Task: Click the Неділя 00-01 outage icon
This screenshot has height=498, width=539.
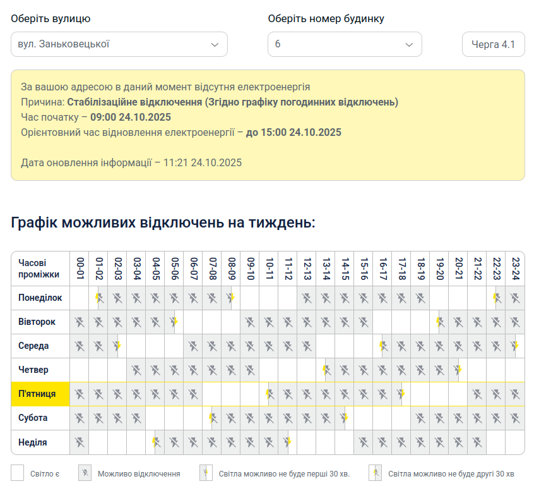Action: pos(80,442)
